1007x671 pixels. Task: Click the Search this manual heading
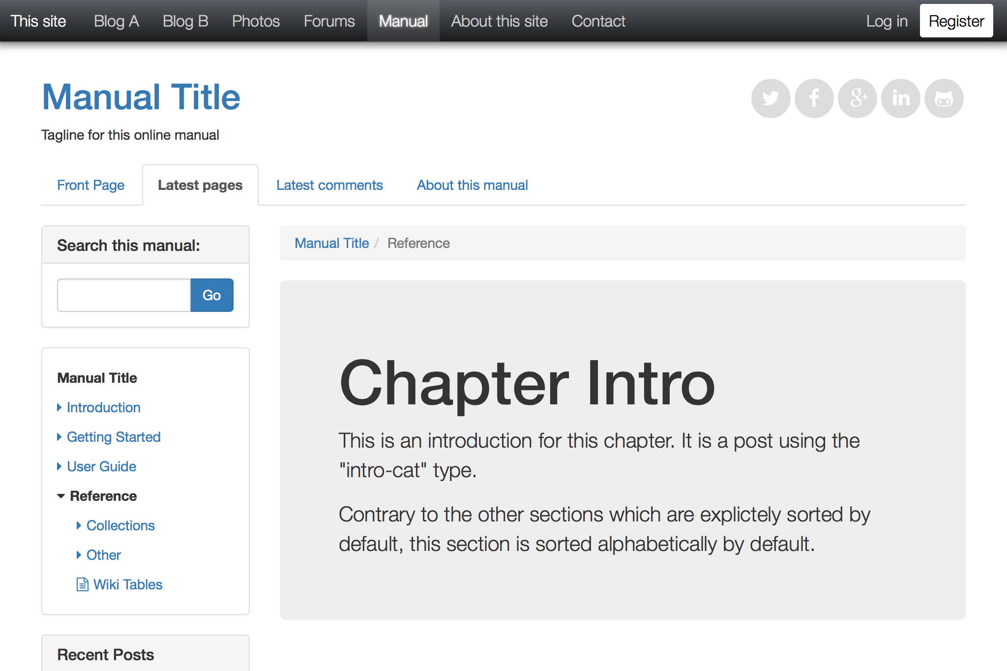[129, 245]
